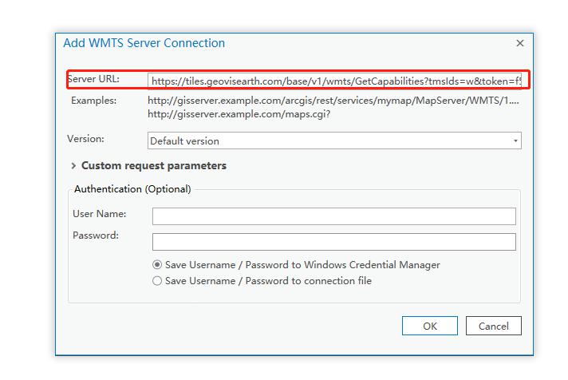Viewport: 568px width, 380px height.
Task: Click the Version label
Action: [85, 139]
